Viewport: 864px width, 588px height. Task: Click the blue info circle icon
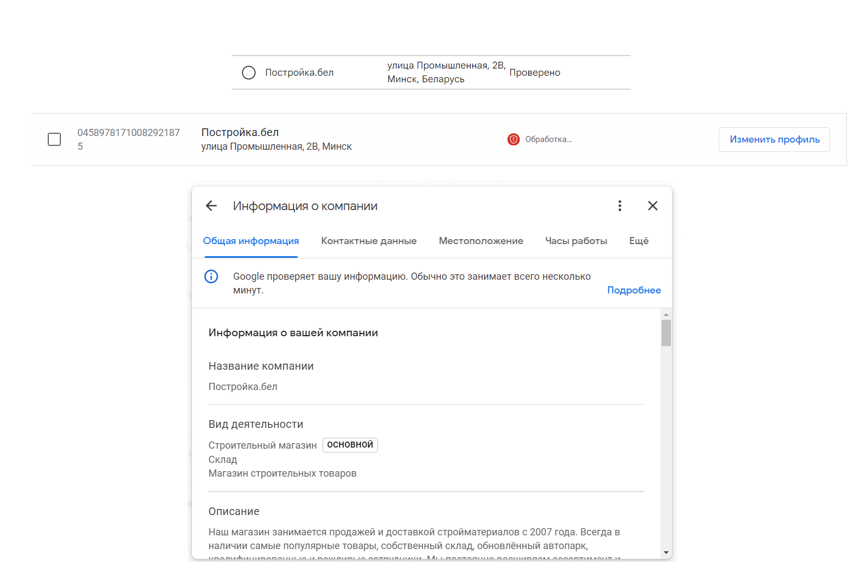(x=211, y=276)
